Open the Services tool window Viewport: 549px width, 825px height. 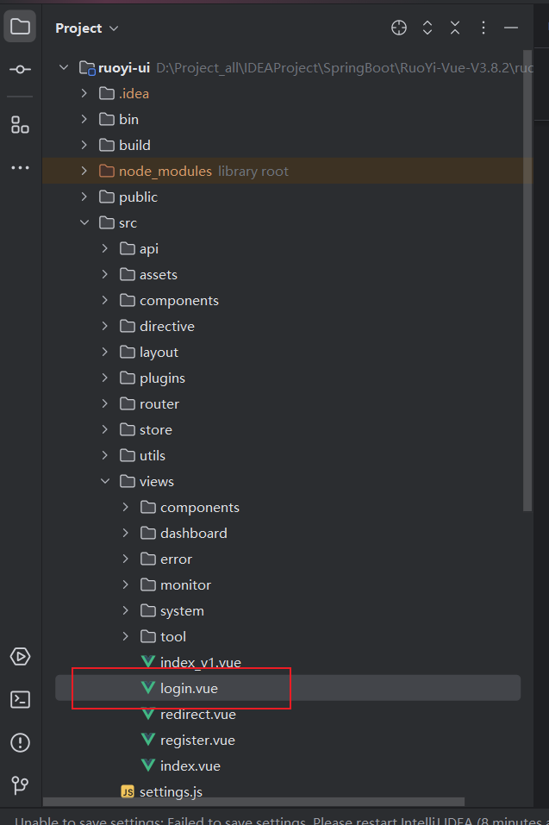click(x=20, y=657)
